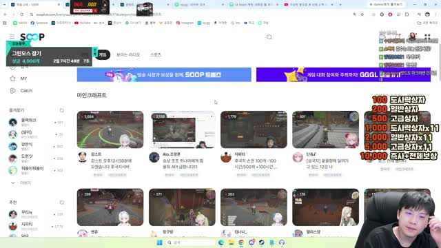The width and height of the screenshot is (441, 248).
Task: Select the 보이는 라디오 tab
Action: point(128,54)
